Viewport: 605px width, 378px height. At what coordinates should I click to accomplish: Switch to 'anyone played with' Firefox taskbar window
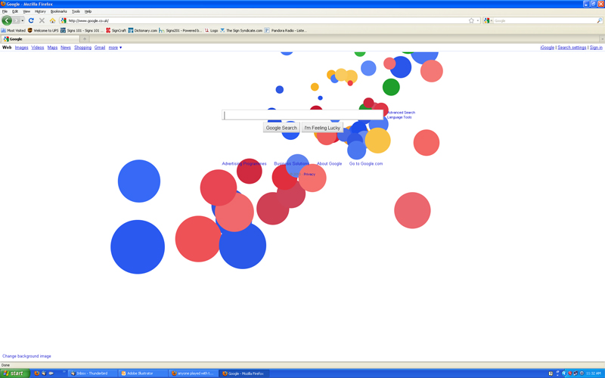[194, 373]
